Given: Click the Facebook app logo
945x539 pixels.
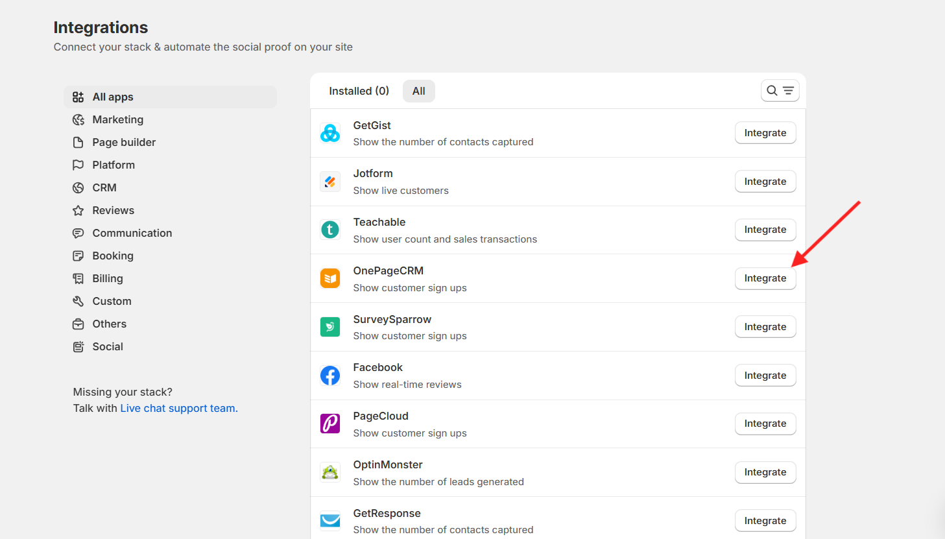Looking at the screenshot, I should (330, 376).
